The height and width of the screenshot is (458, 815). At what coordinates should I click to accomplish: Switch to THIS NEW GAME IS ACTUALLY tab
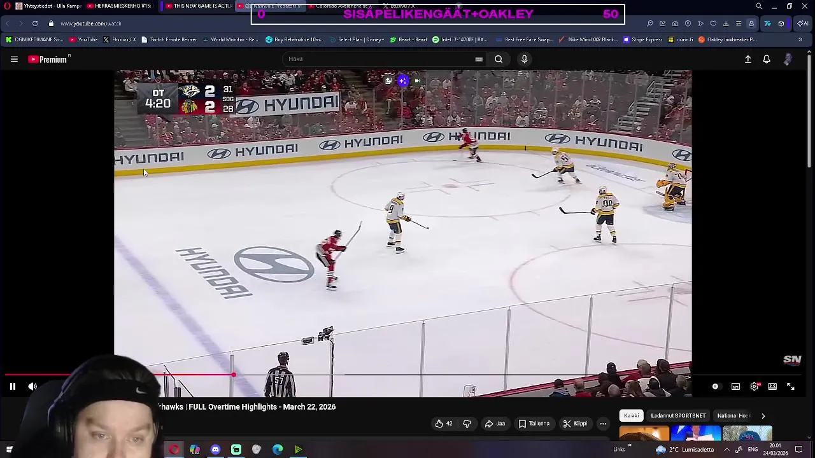pyautogui.click(x=197, y=6)
